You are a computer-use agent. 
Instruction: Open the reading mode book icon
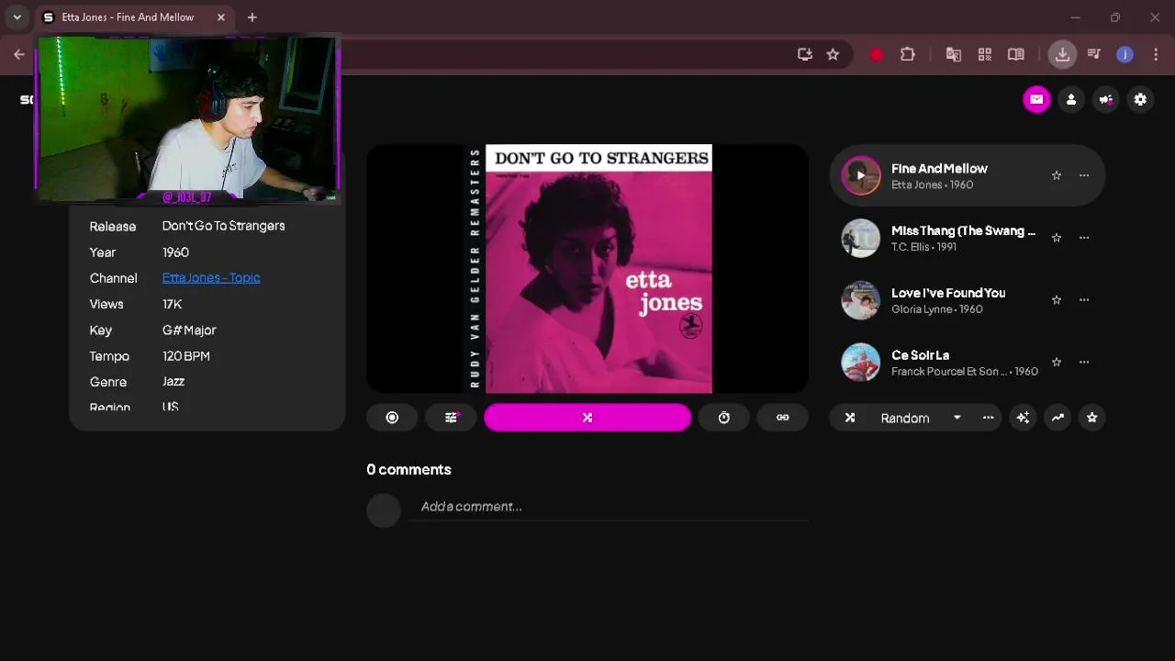1016,55
